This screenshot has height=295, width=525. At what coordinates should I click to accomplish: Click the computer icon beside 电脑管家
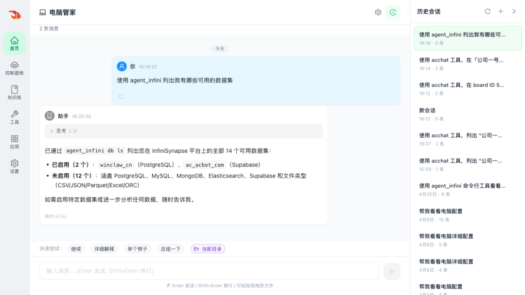pos(42,12)
